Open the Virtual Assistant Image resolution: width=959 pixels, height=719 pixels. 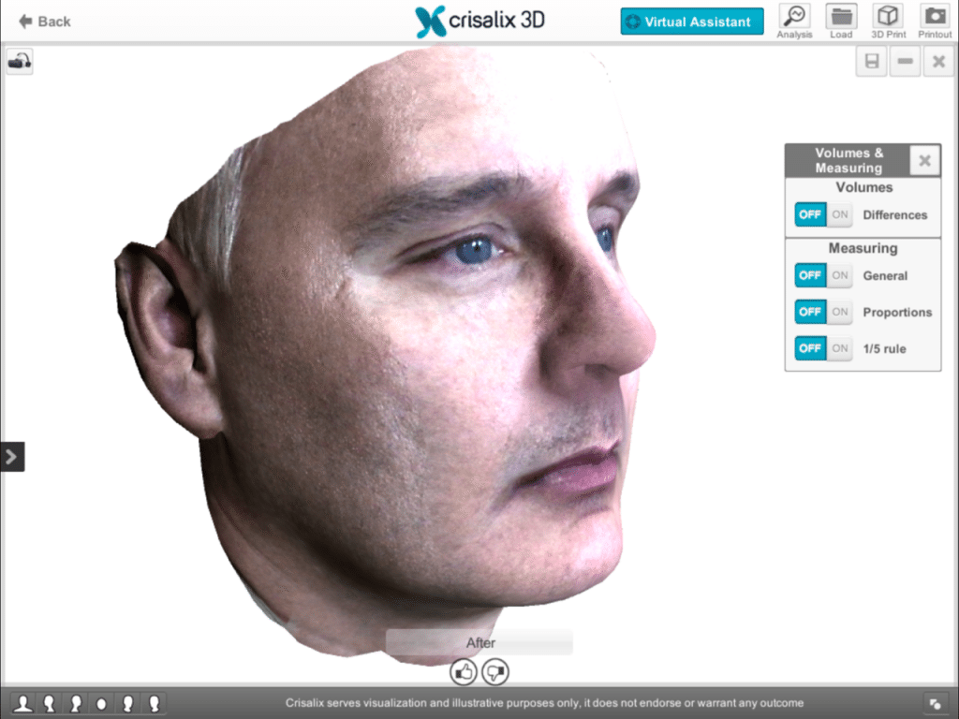[692, 22]
